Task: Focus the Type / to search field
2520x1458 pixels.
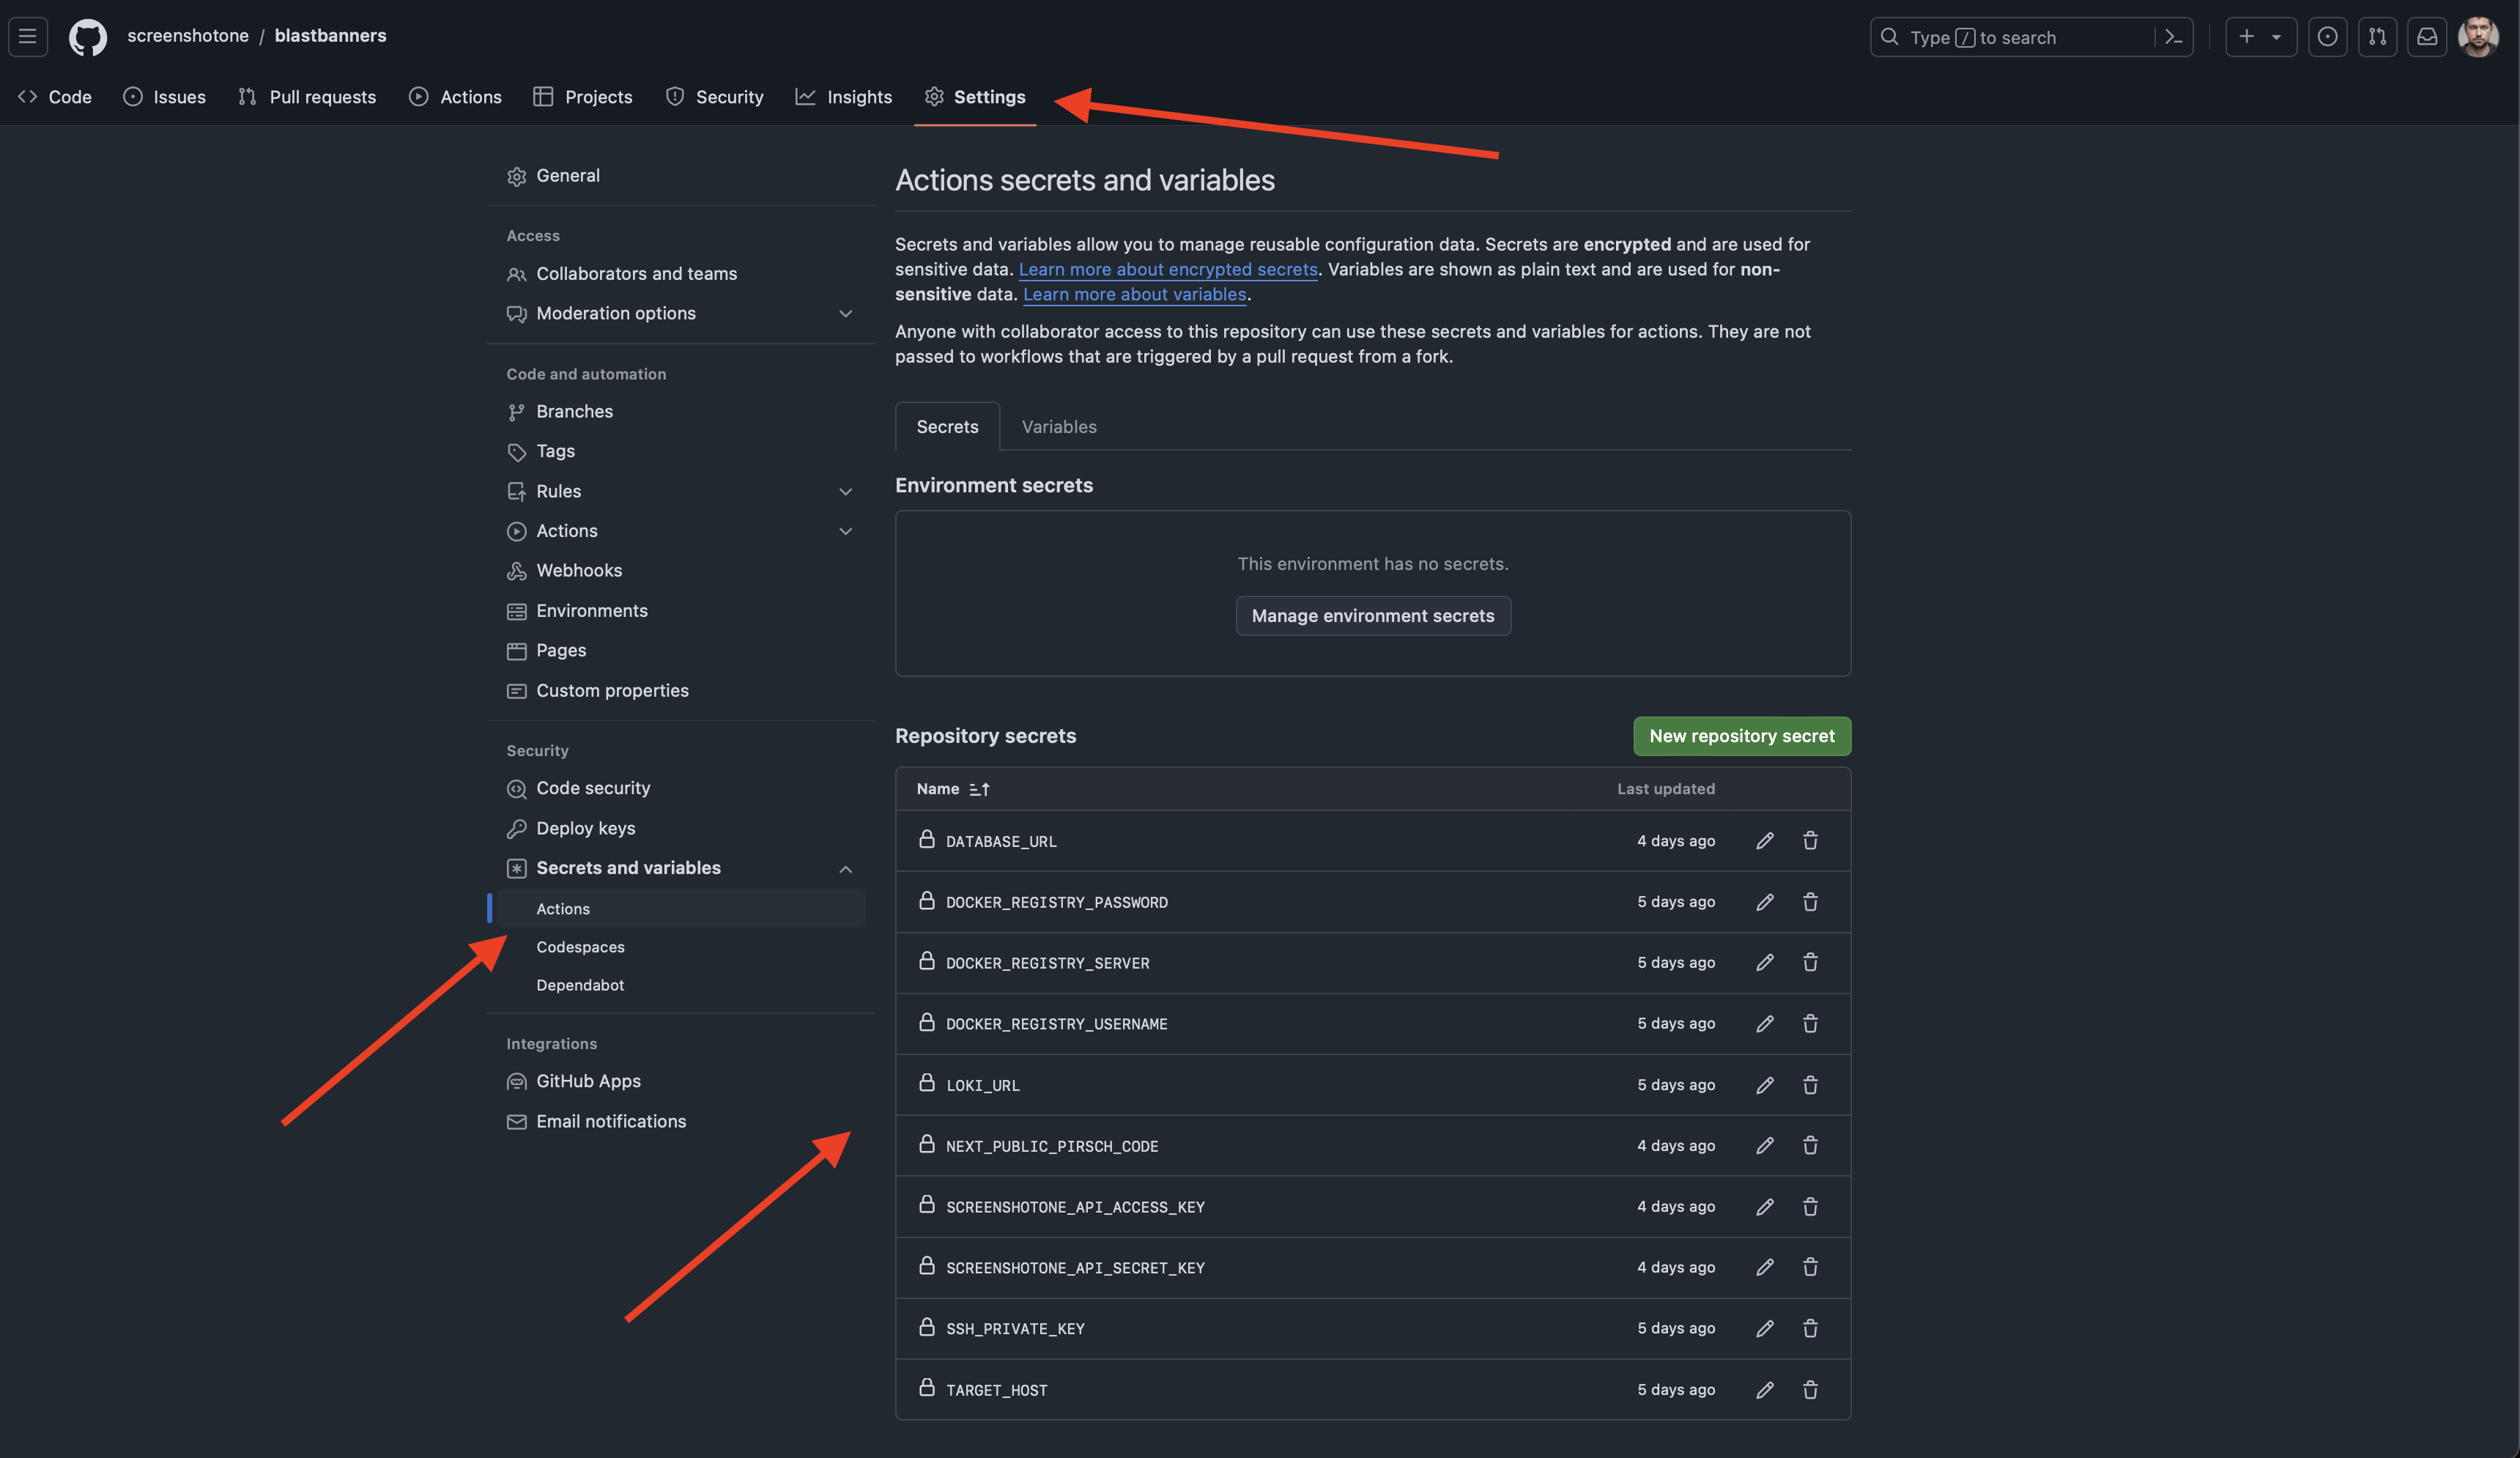Action: click(x=2031, y=37)
